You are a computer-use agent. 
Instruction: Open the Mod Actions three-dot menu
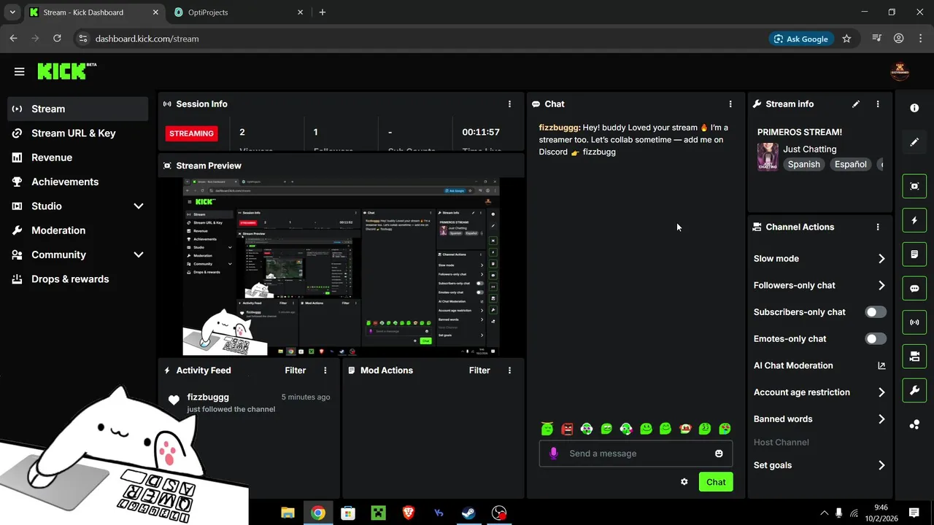point(509,370)
